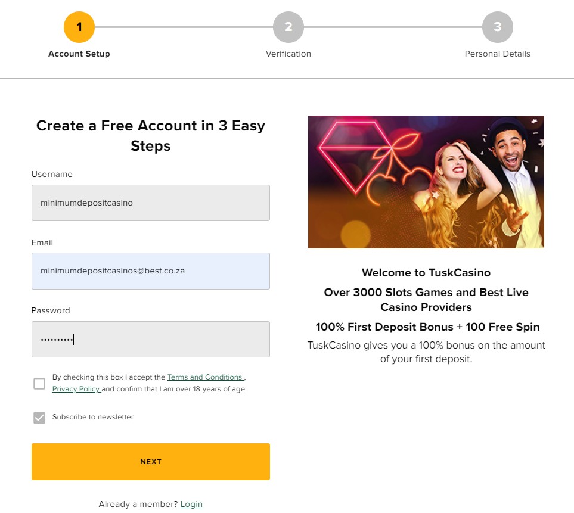Select the Personal Details step label
The width and height of the screenshot is (574, 513).
(x=498, y=54)
